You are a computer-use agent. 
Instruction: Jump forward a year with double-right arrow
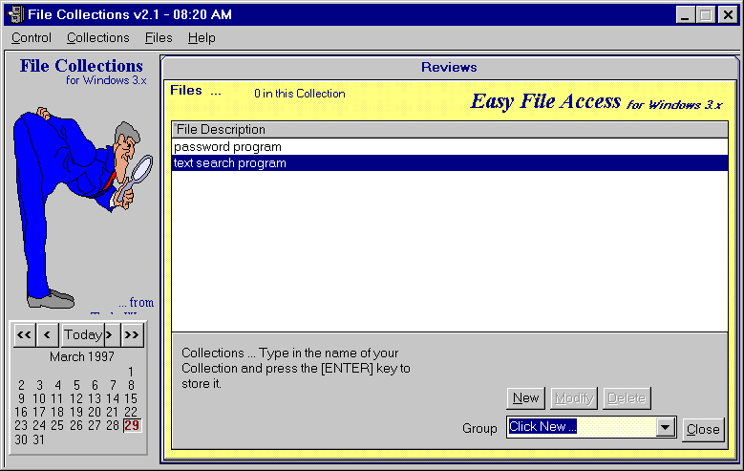[x=133, y=334]
